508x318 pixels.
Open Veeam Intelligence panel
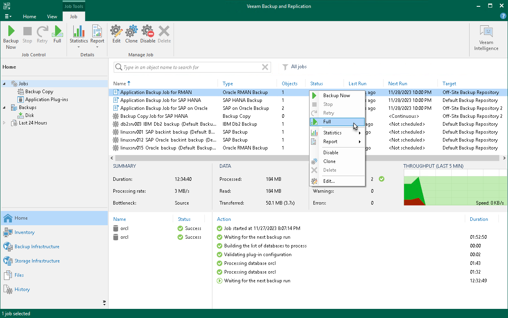pyautogui.click(x=486, y=38)
